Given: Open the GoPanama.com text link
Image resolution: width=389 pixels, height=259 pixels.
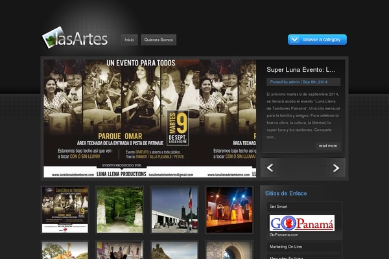Looking at the screenshot, I should pyautogui.click(x=284, y=234).
